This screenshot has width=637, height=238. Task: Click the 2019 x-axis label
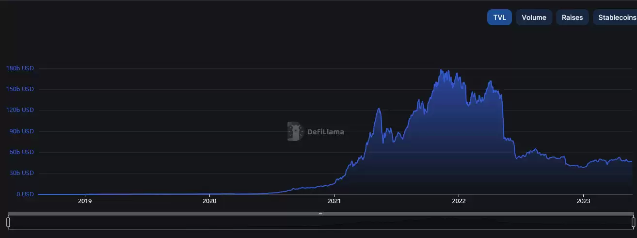tap(85, 201)
